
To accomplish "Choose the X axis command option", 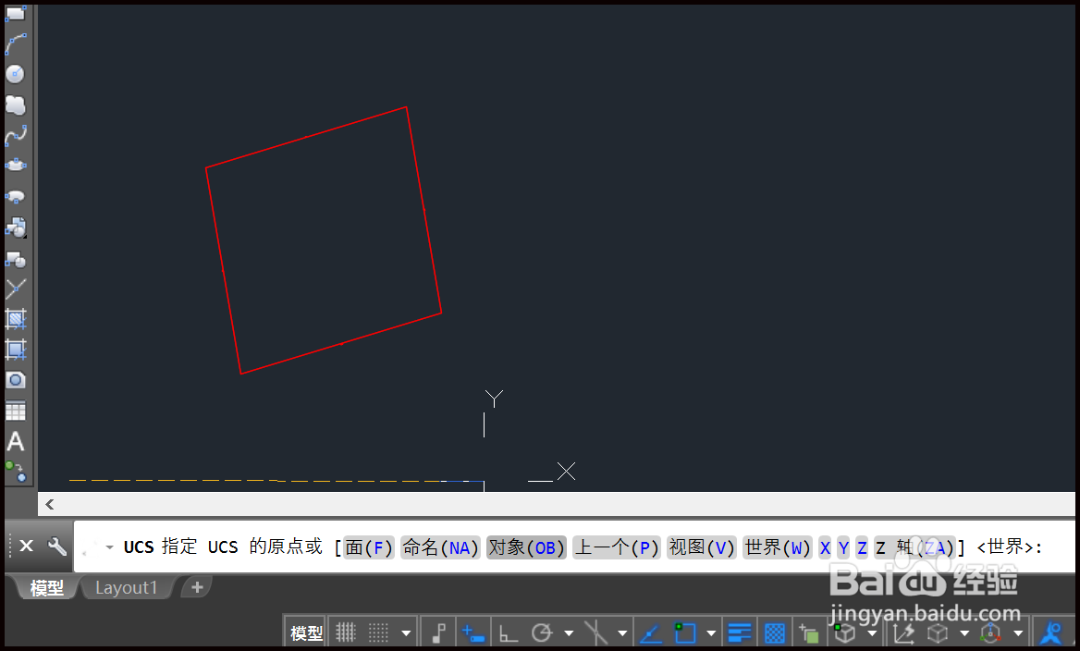I will click(x=825, y=547).
